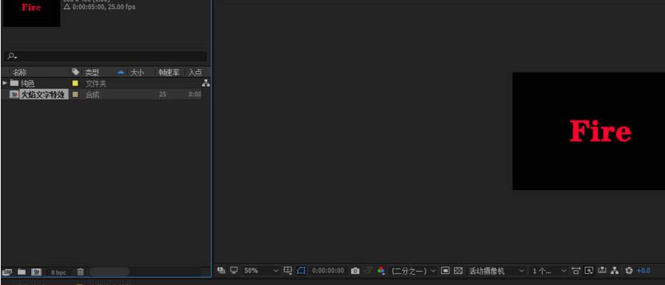Toggle the transparency grid
This screenshot has height=285, width=665.
[x=458, y=271]
